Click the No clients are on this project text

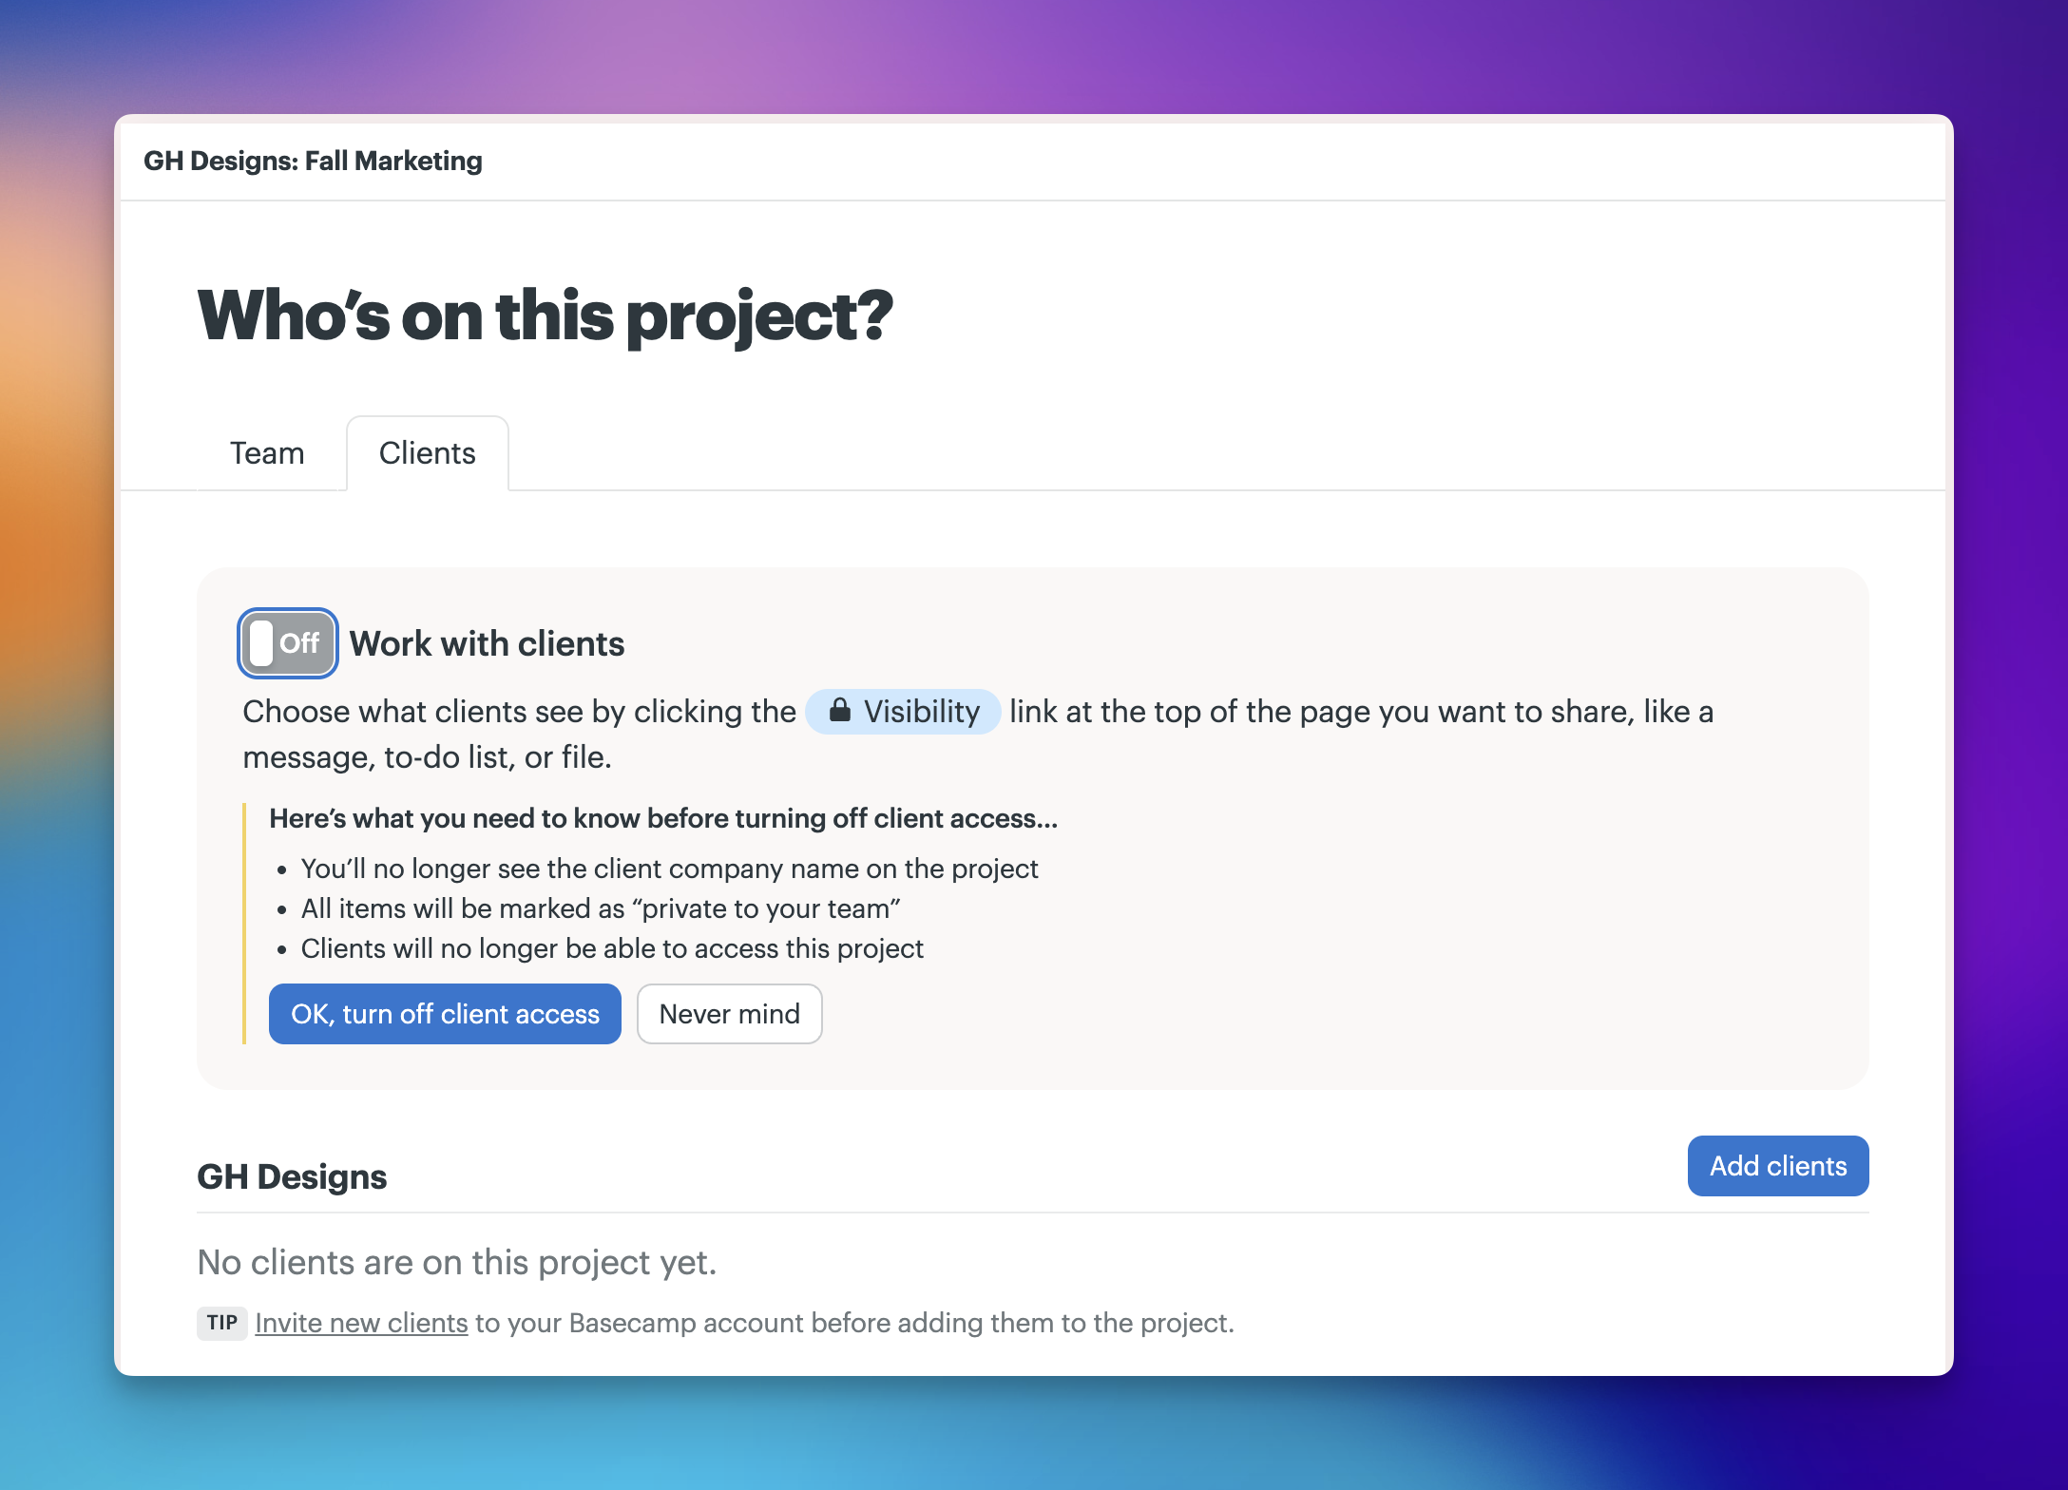click(457, 1262)
